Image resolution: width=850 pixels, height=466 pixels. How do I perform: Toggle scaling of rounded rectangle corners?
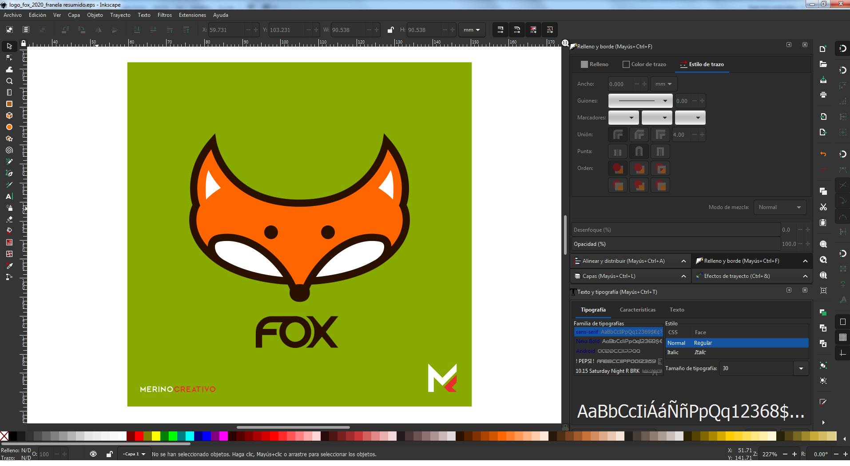pyautogui.click(x=517, y=30)
